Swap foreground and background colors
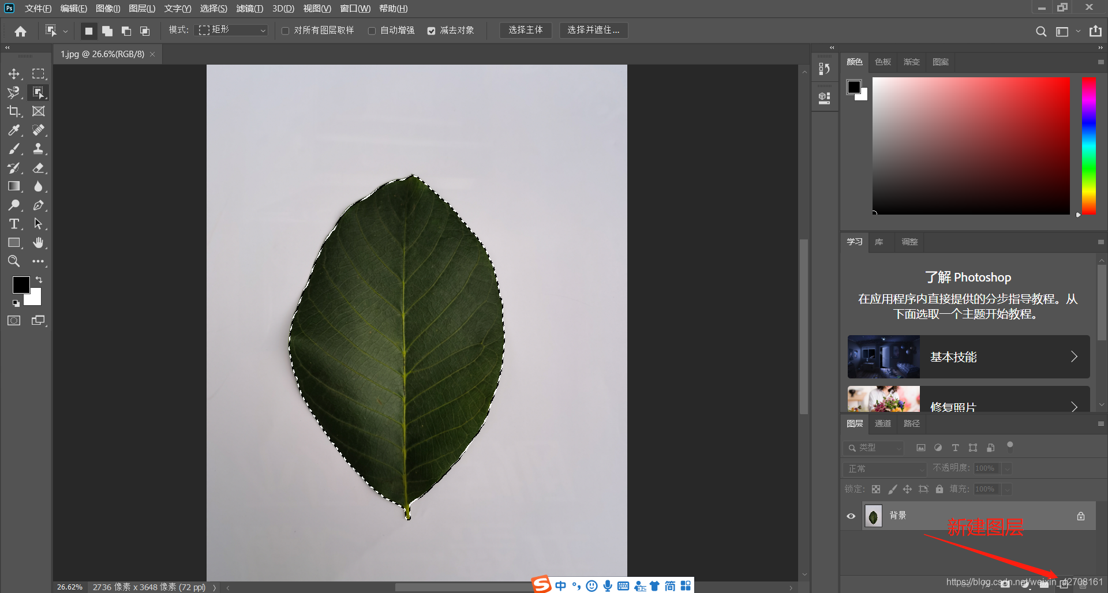1108x593 pixels. pos(39,280)
